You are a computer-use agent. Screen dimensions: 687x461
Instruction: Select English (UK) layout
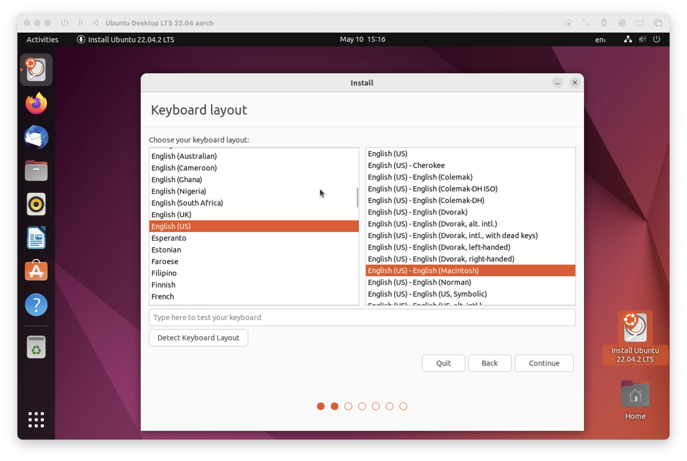pyautogui.click(x=254, y=214)
